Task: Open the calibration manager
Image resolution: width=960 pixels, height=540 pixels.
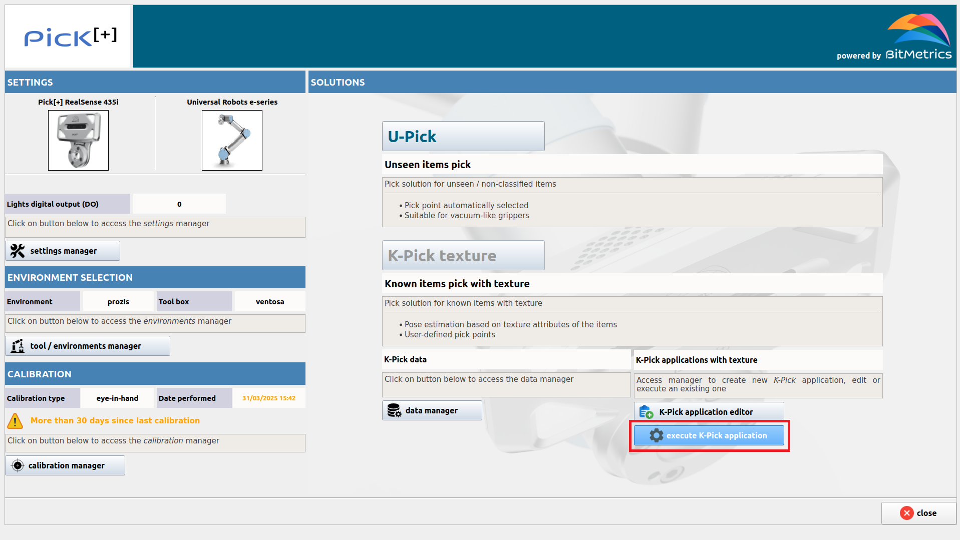Action: [65, 465]
